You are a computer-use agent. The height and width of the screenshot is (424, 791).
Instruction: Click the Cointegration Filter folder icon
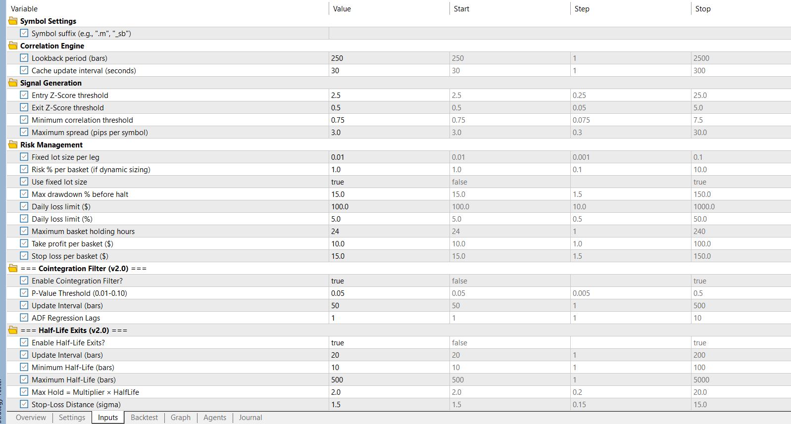click(13, 268)
